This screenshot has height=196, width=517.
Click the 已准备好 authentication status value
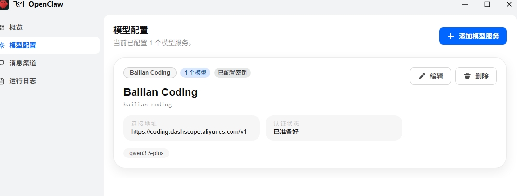286,132
